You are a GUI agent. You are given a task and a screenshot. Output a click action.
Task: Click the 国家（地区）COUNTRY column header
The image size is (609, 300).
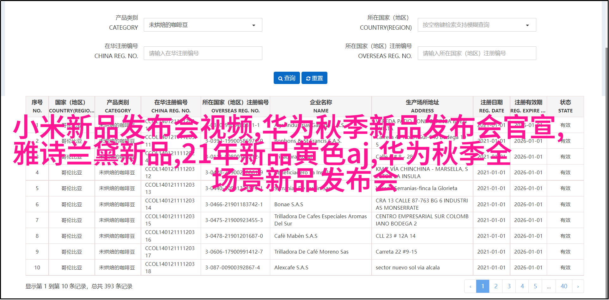[x=72, y=106]
